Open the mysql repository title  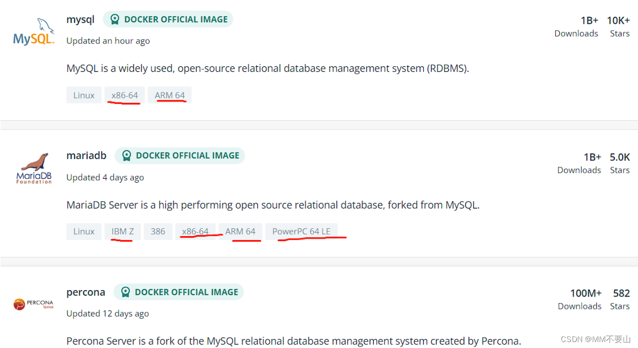[x=80, y=20]
